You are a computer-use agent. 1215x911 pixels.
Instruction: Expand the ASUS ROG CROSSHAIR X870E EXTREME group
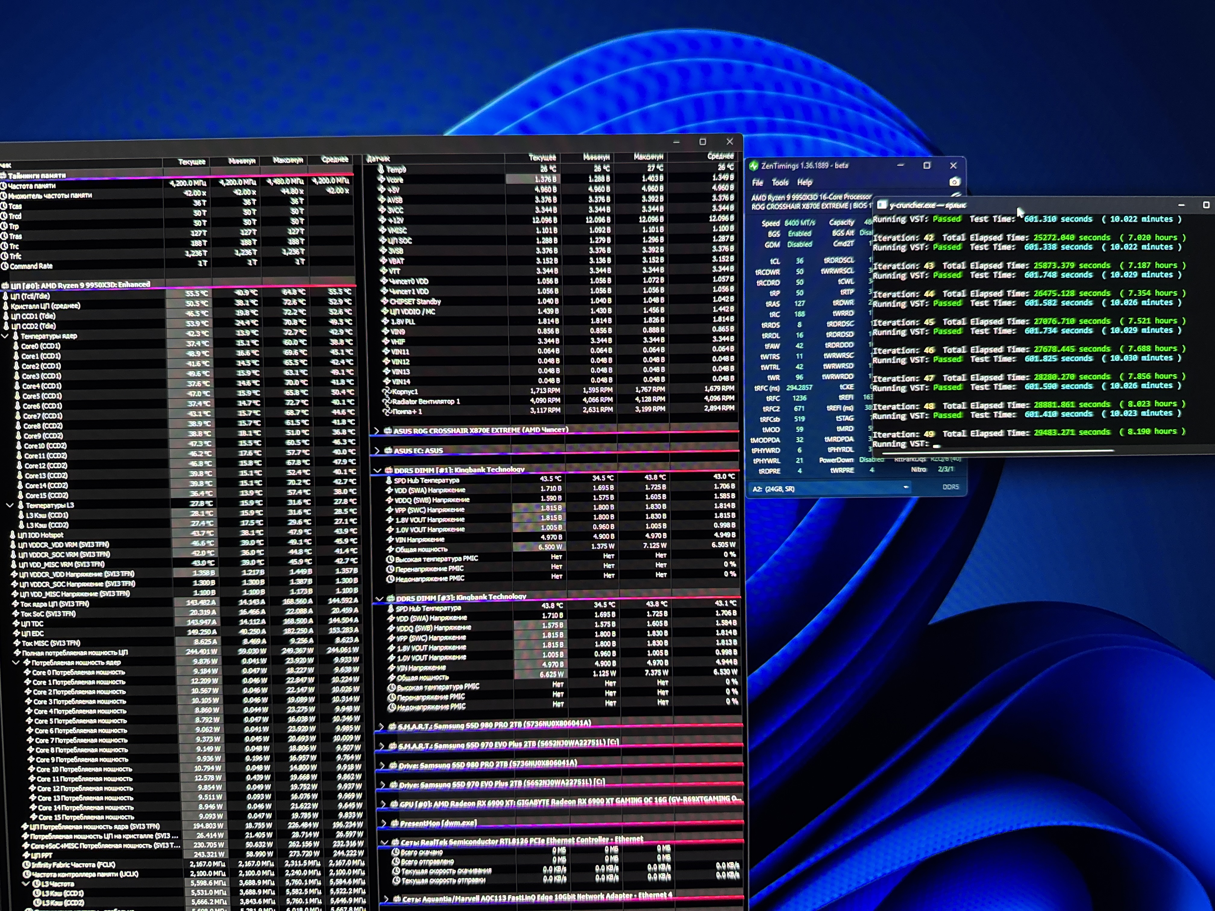pos(377,430)
